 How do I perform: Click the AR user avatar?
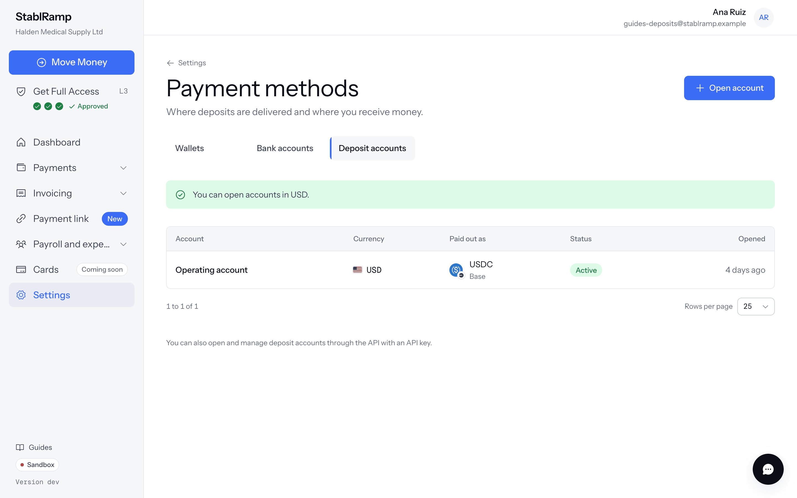(764, 17)
